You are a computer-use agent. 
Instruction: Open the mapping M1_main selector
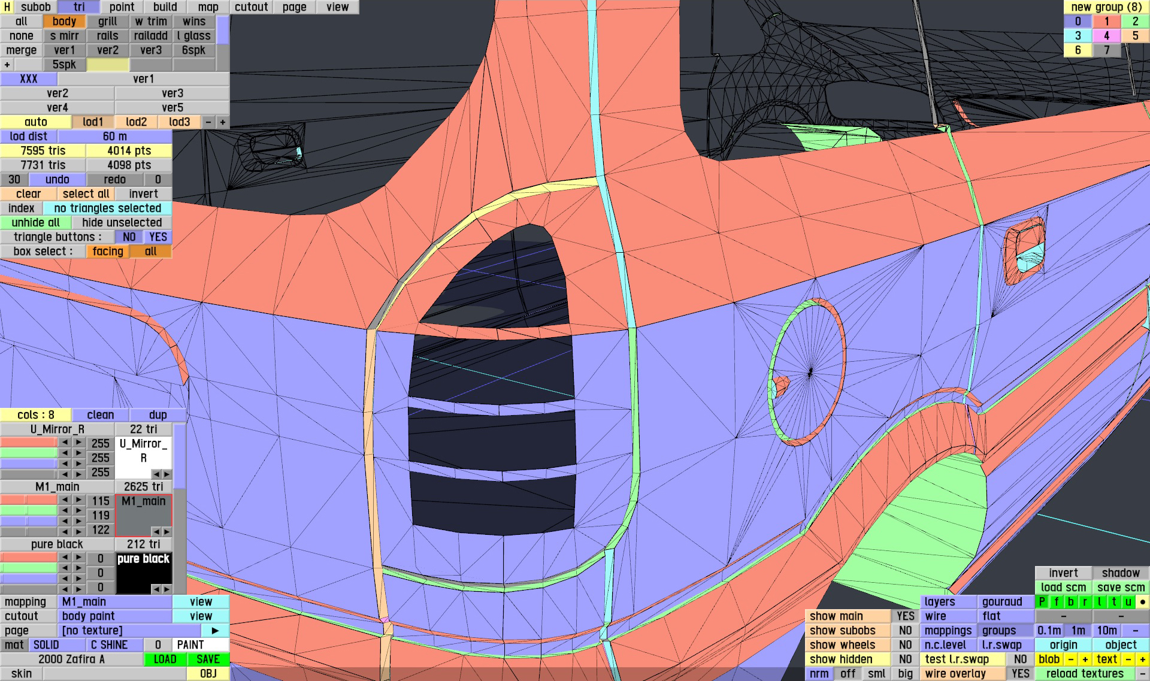116,602
